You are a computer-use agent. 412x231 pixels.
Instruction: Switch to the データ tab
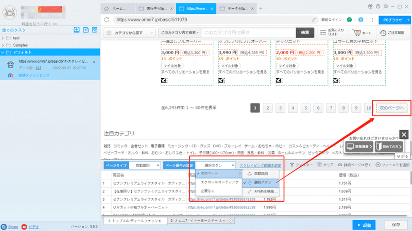point(236,9)
